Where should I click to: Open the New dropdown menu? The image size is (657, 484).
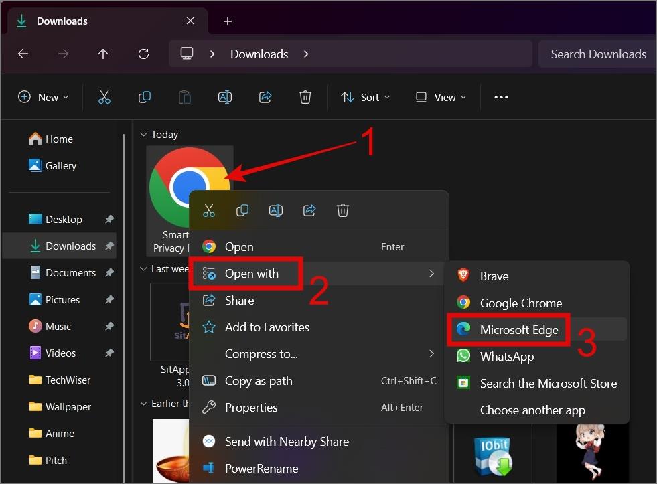43,97
